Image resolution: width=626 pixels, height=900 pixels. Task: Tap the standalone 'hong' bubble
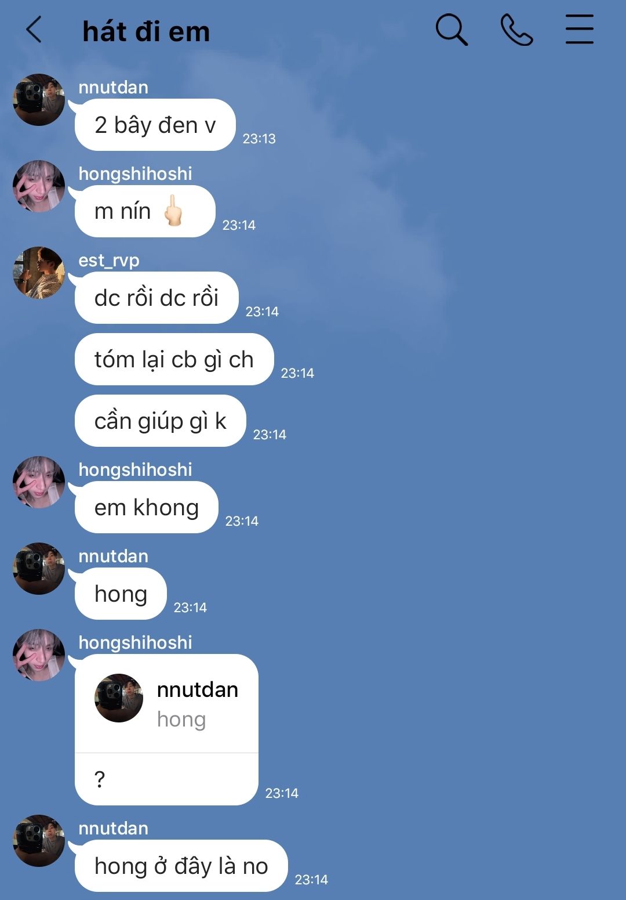tap(121, 594)
